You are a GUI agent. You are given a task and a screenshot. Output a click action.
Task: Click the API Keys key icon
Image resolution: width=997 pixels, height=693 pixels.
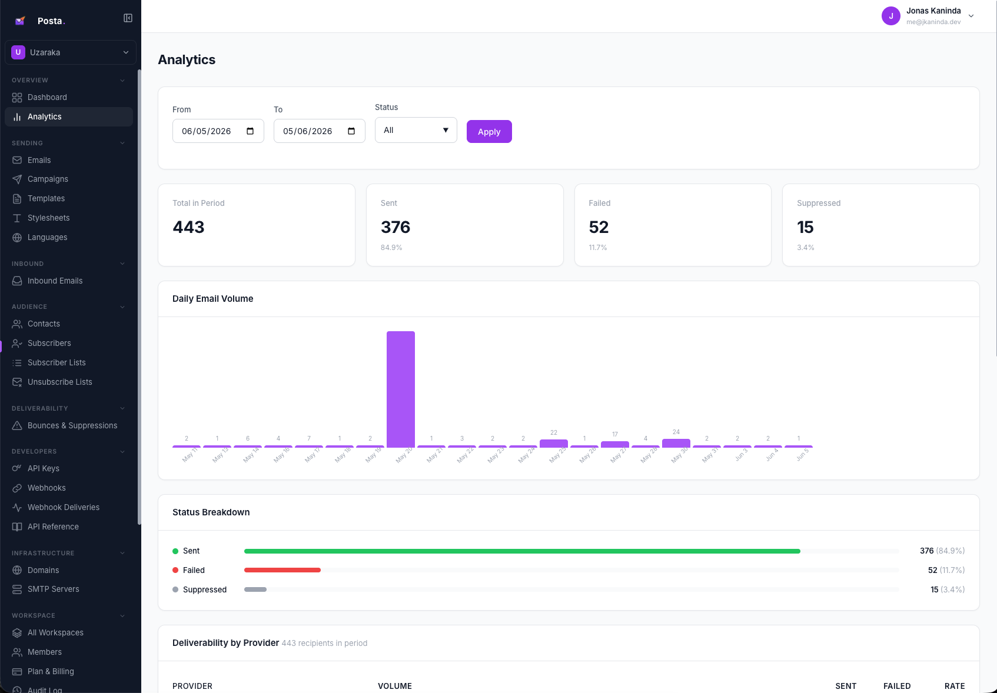(x=17, y=469)
